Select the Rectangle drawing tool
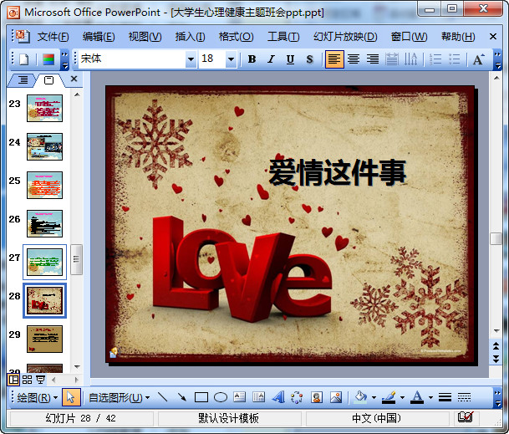The height and width of the screenshot is (434, 509). pyautogui.click(x=201, y=397)
